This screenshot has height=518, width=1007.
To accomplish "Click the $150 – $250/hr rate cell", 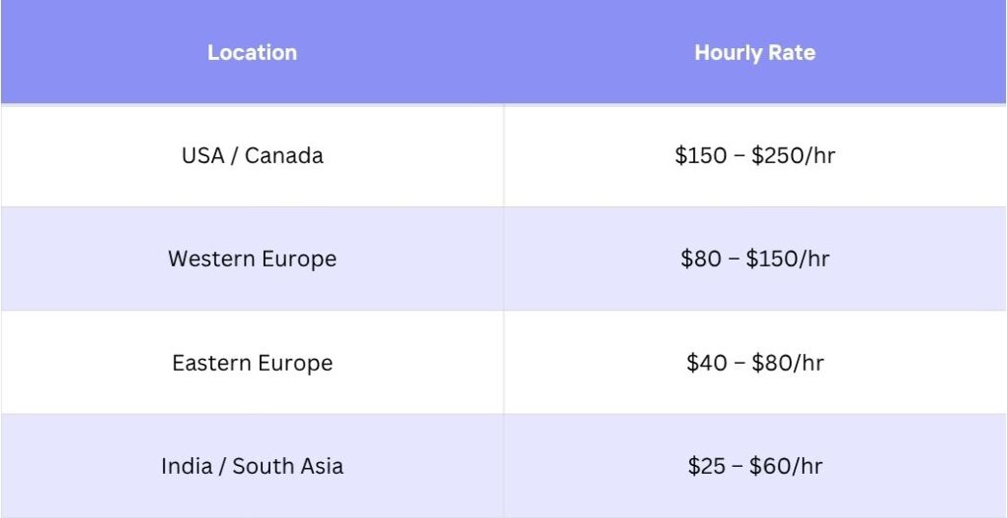I will [x=754, y=155].
